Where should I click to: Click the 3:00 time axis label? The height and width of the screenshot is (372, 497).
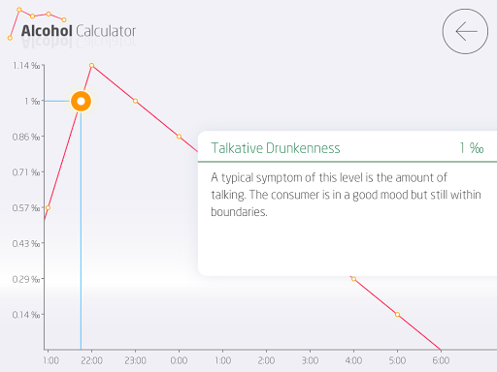click(310, 360)
